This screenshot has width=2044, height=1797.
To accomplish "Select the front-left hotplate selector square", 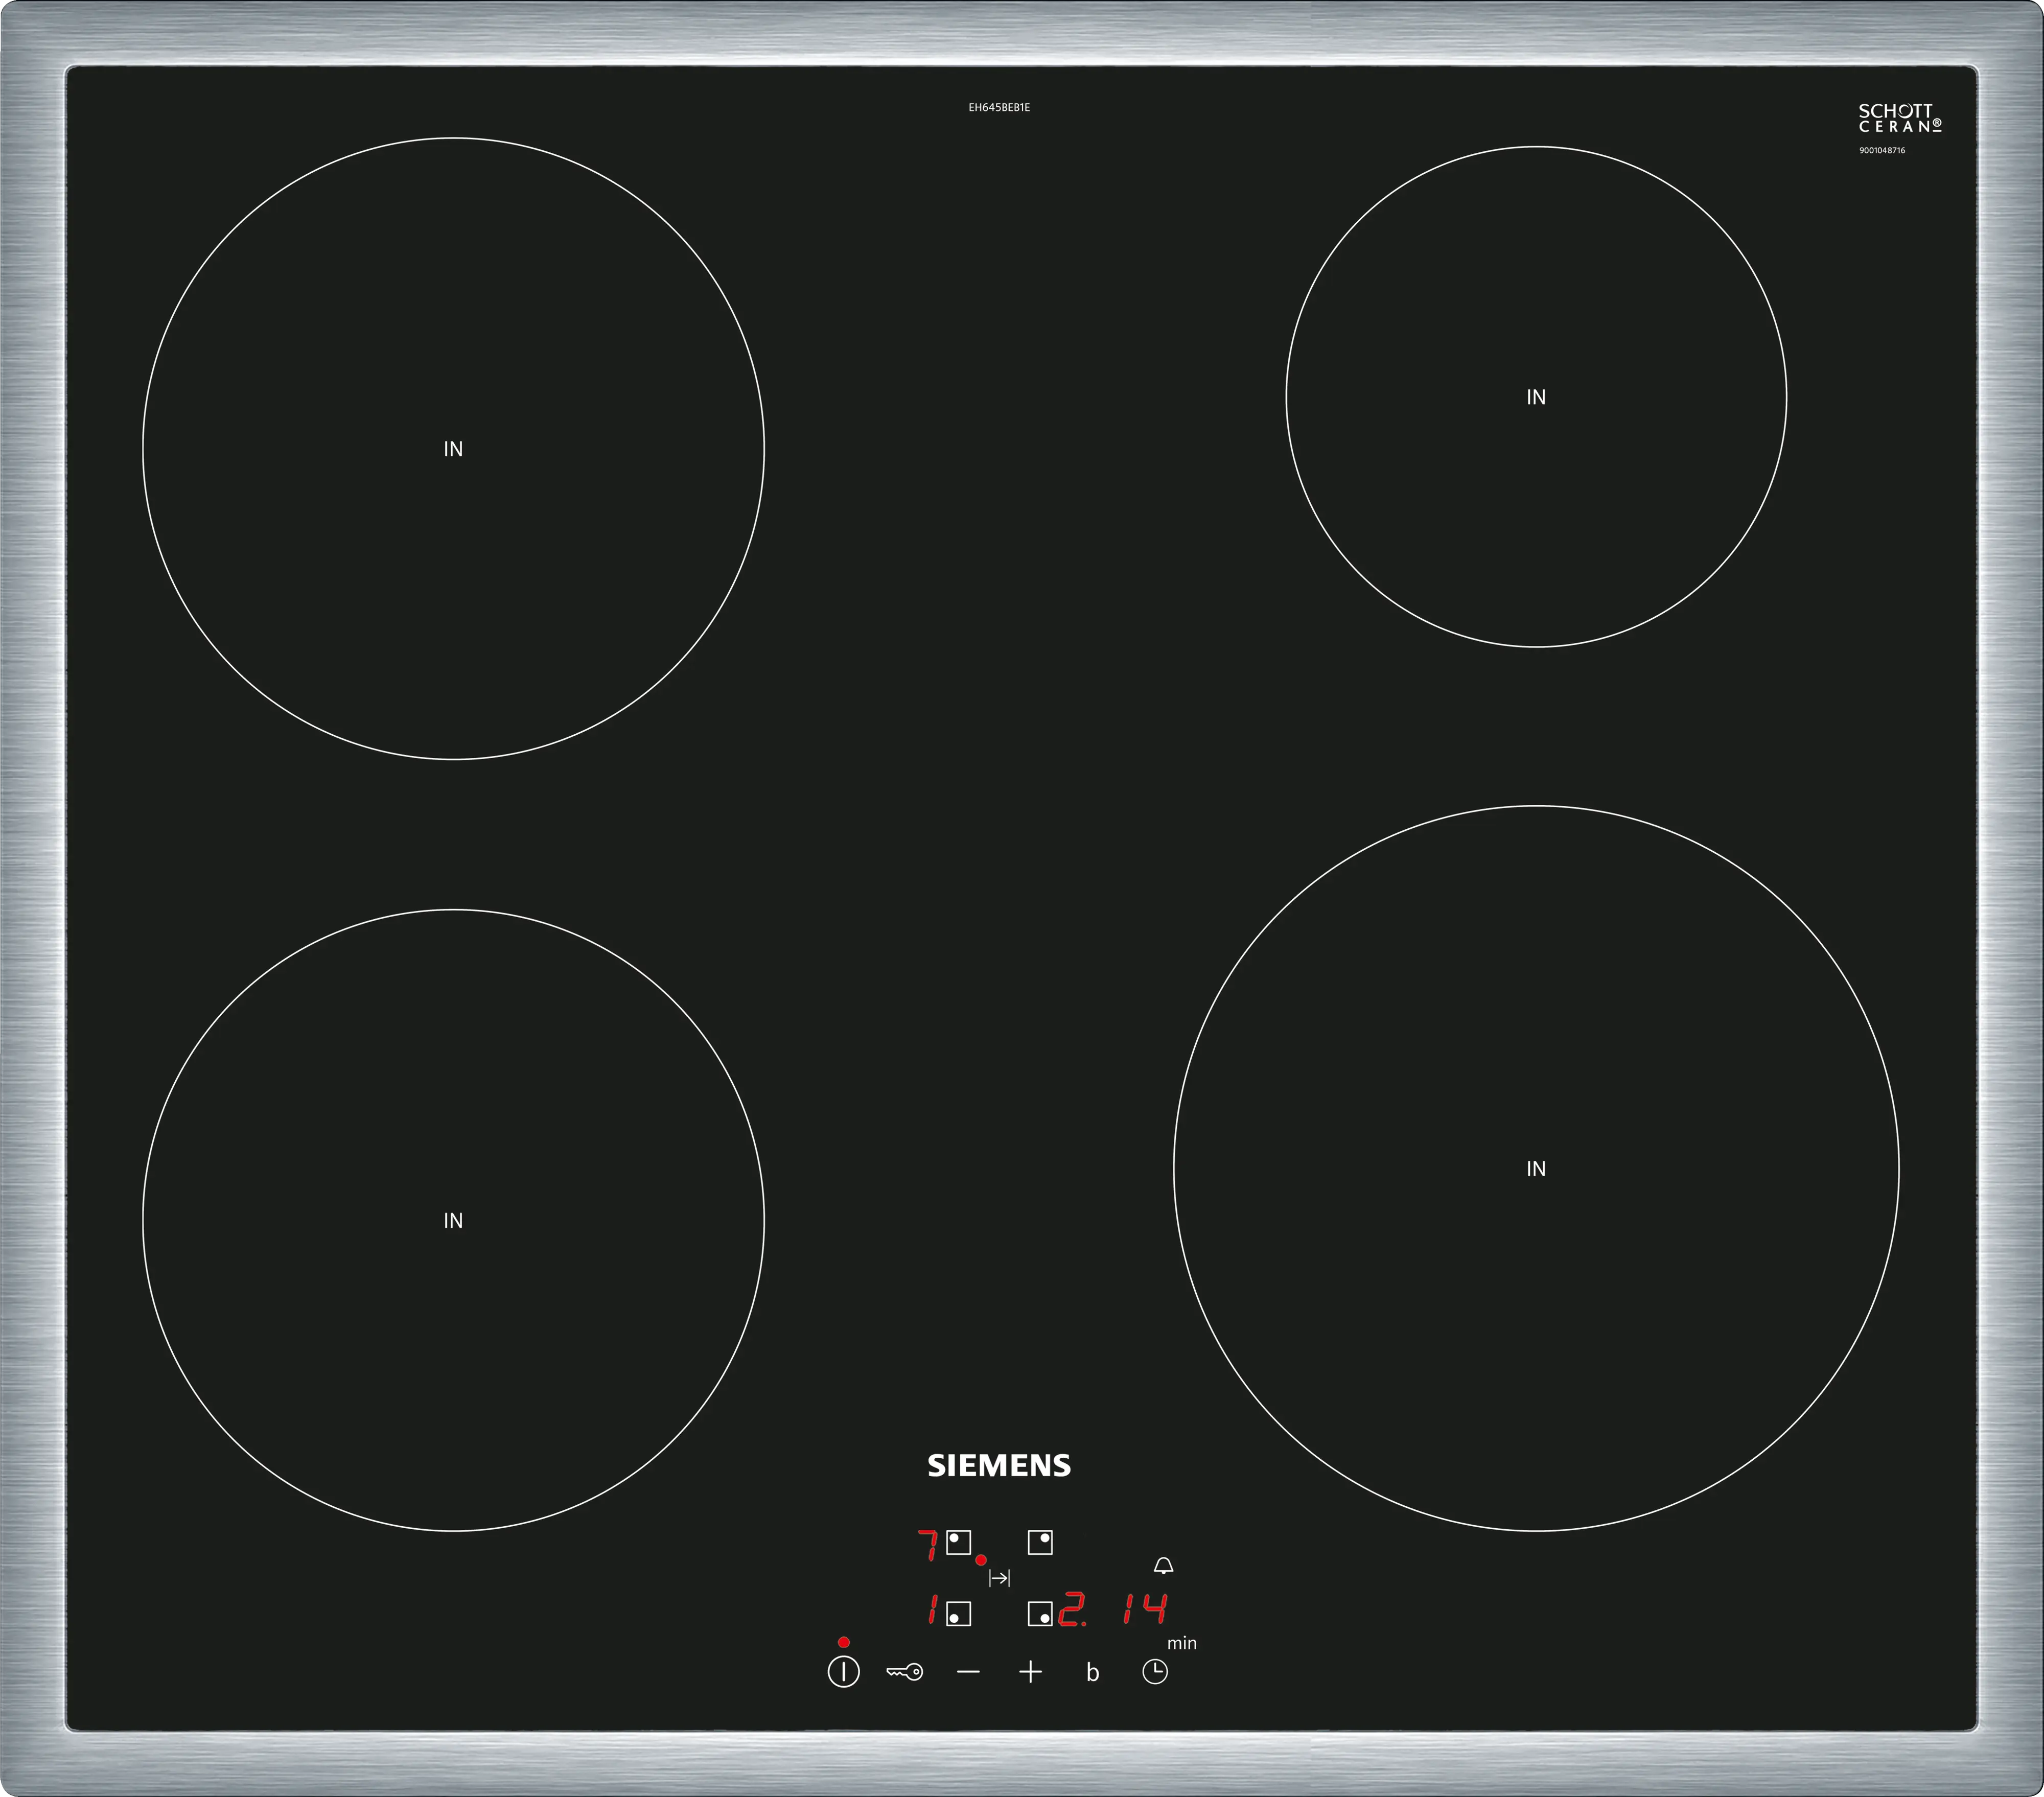I will 958,1614.
